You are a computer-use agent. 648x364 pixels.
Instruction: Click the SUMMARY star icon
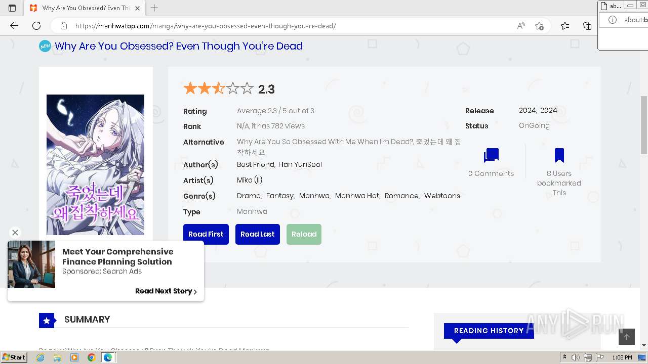[47, 321]
